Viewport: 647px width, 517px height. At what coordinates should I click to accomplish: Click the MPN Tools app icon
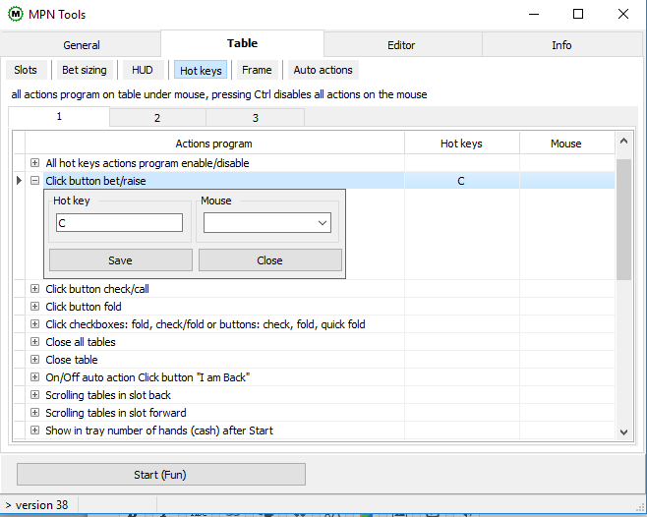16,14
